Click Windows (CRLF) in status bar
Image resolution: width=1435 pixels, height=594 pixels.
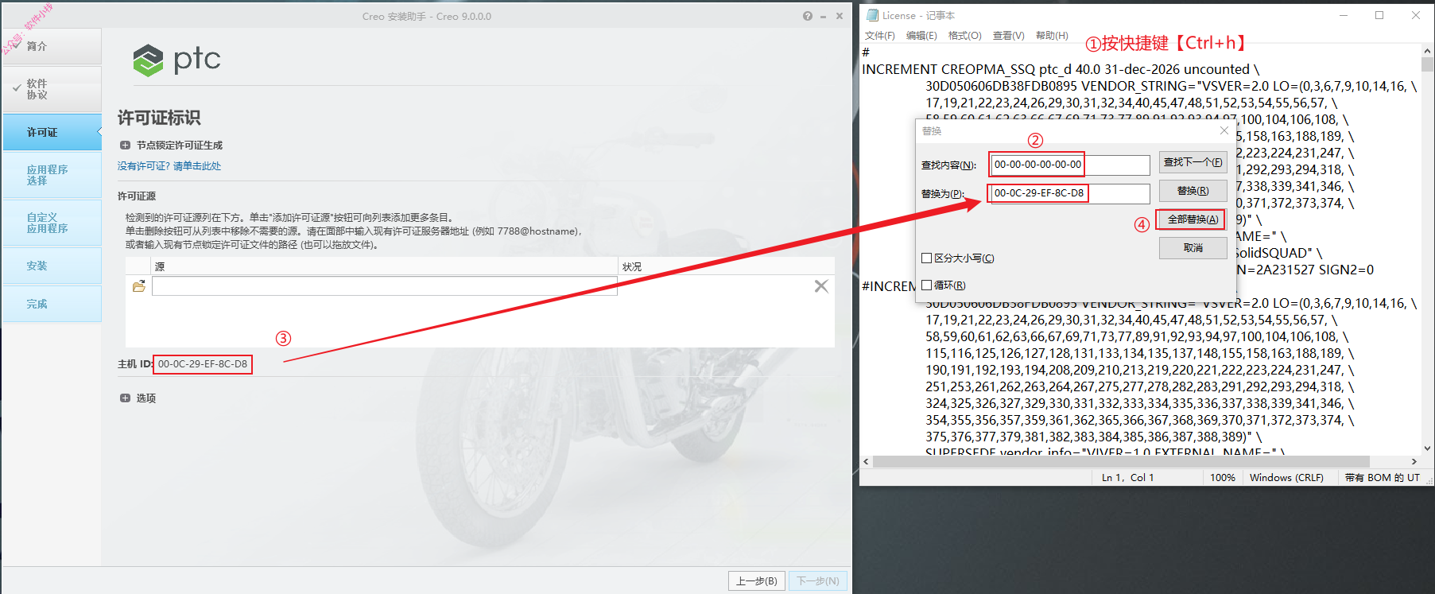click(1286, 478)
